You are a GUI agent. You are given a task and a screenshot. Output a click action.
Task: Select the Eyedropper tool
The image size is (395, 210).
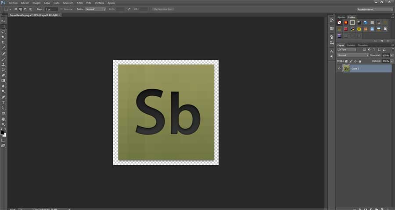click(x=3, y=48)
